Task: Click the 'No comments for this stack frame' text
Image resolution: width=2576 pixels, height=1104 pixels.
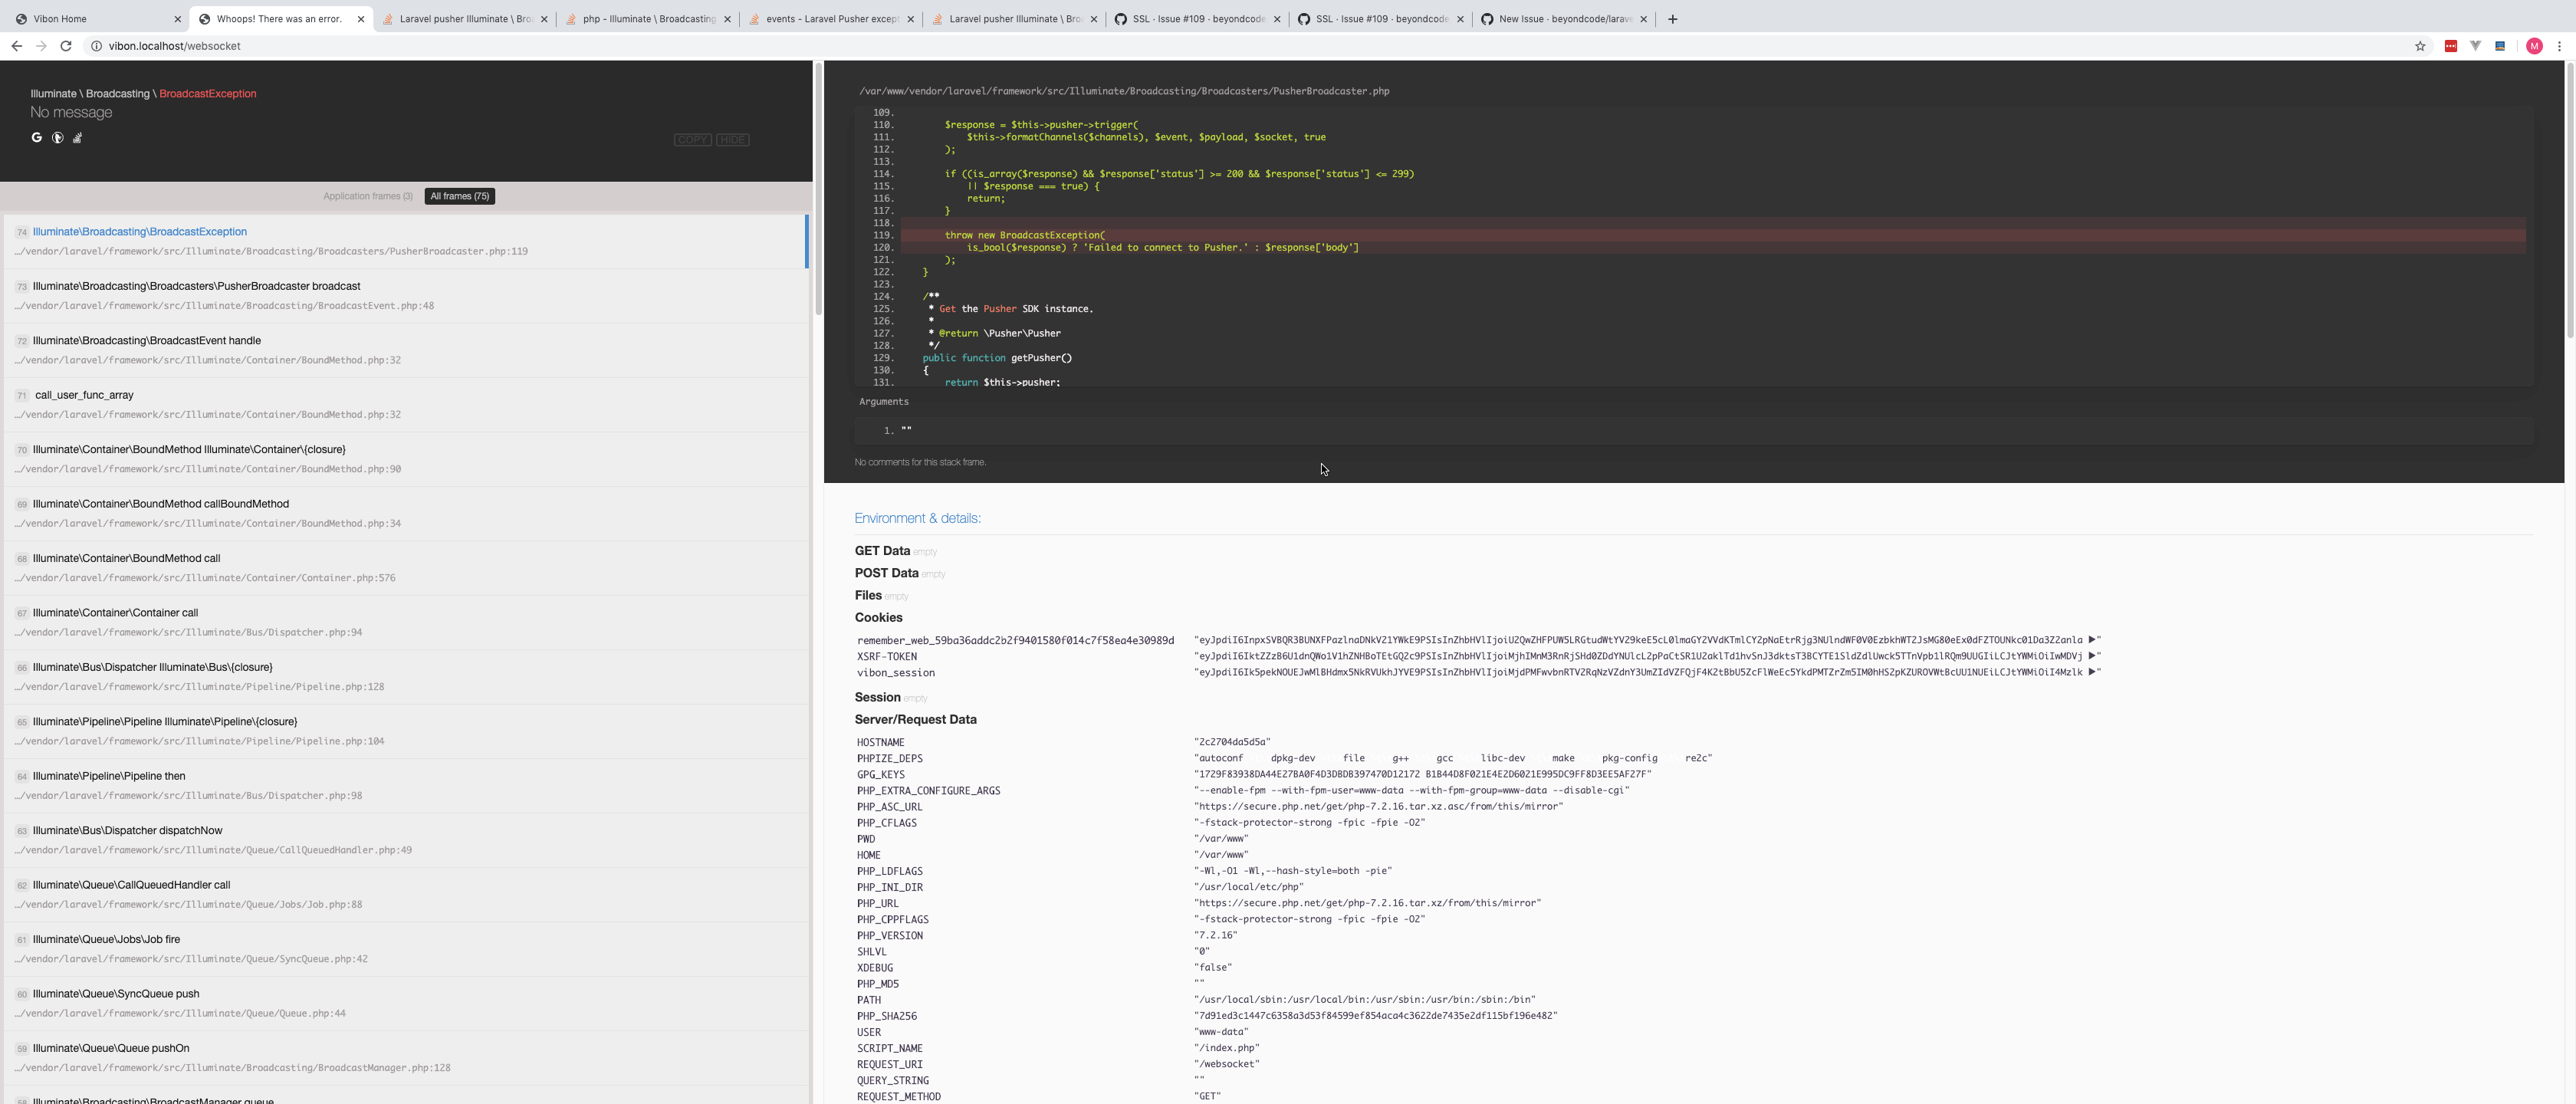Action: pyautogui.click(x=920, y=463)
